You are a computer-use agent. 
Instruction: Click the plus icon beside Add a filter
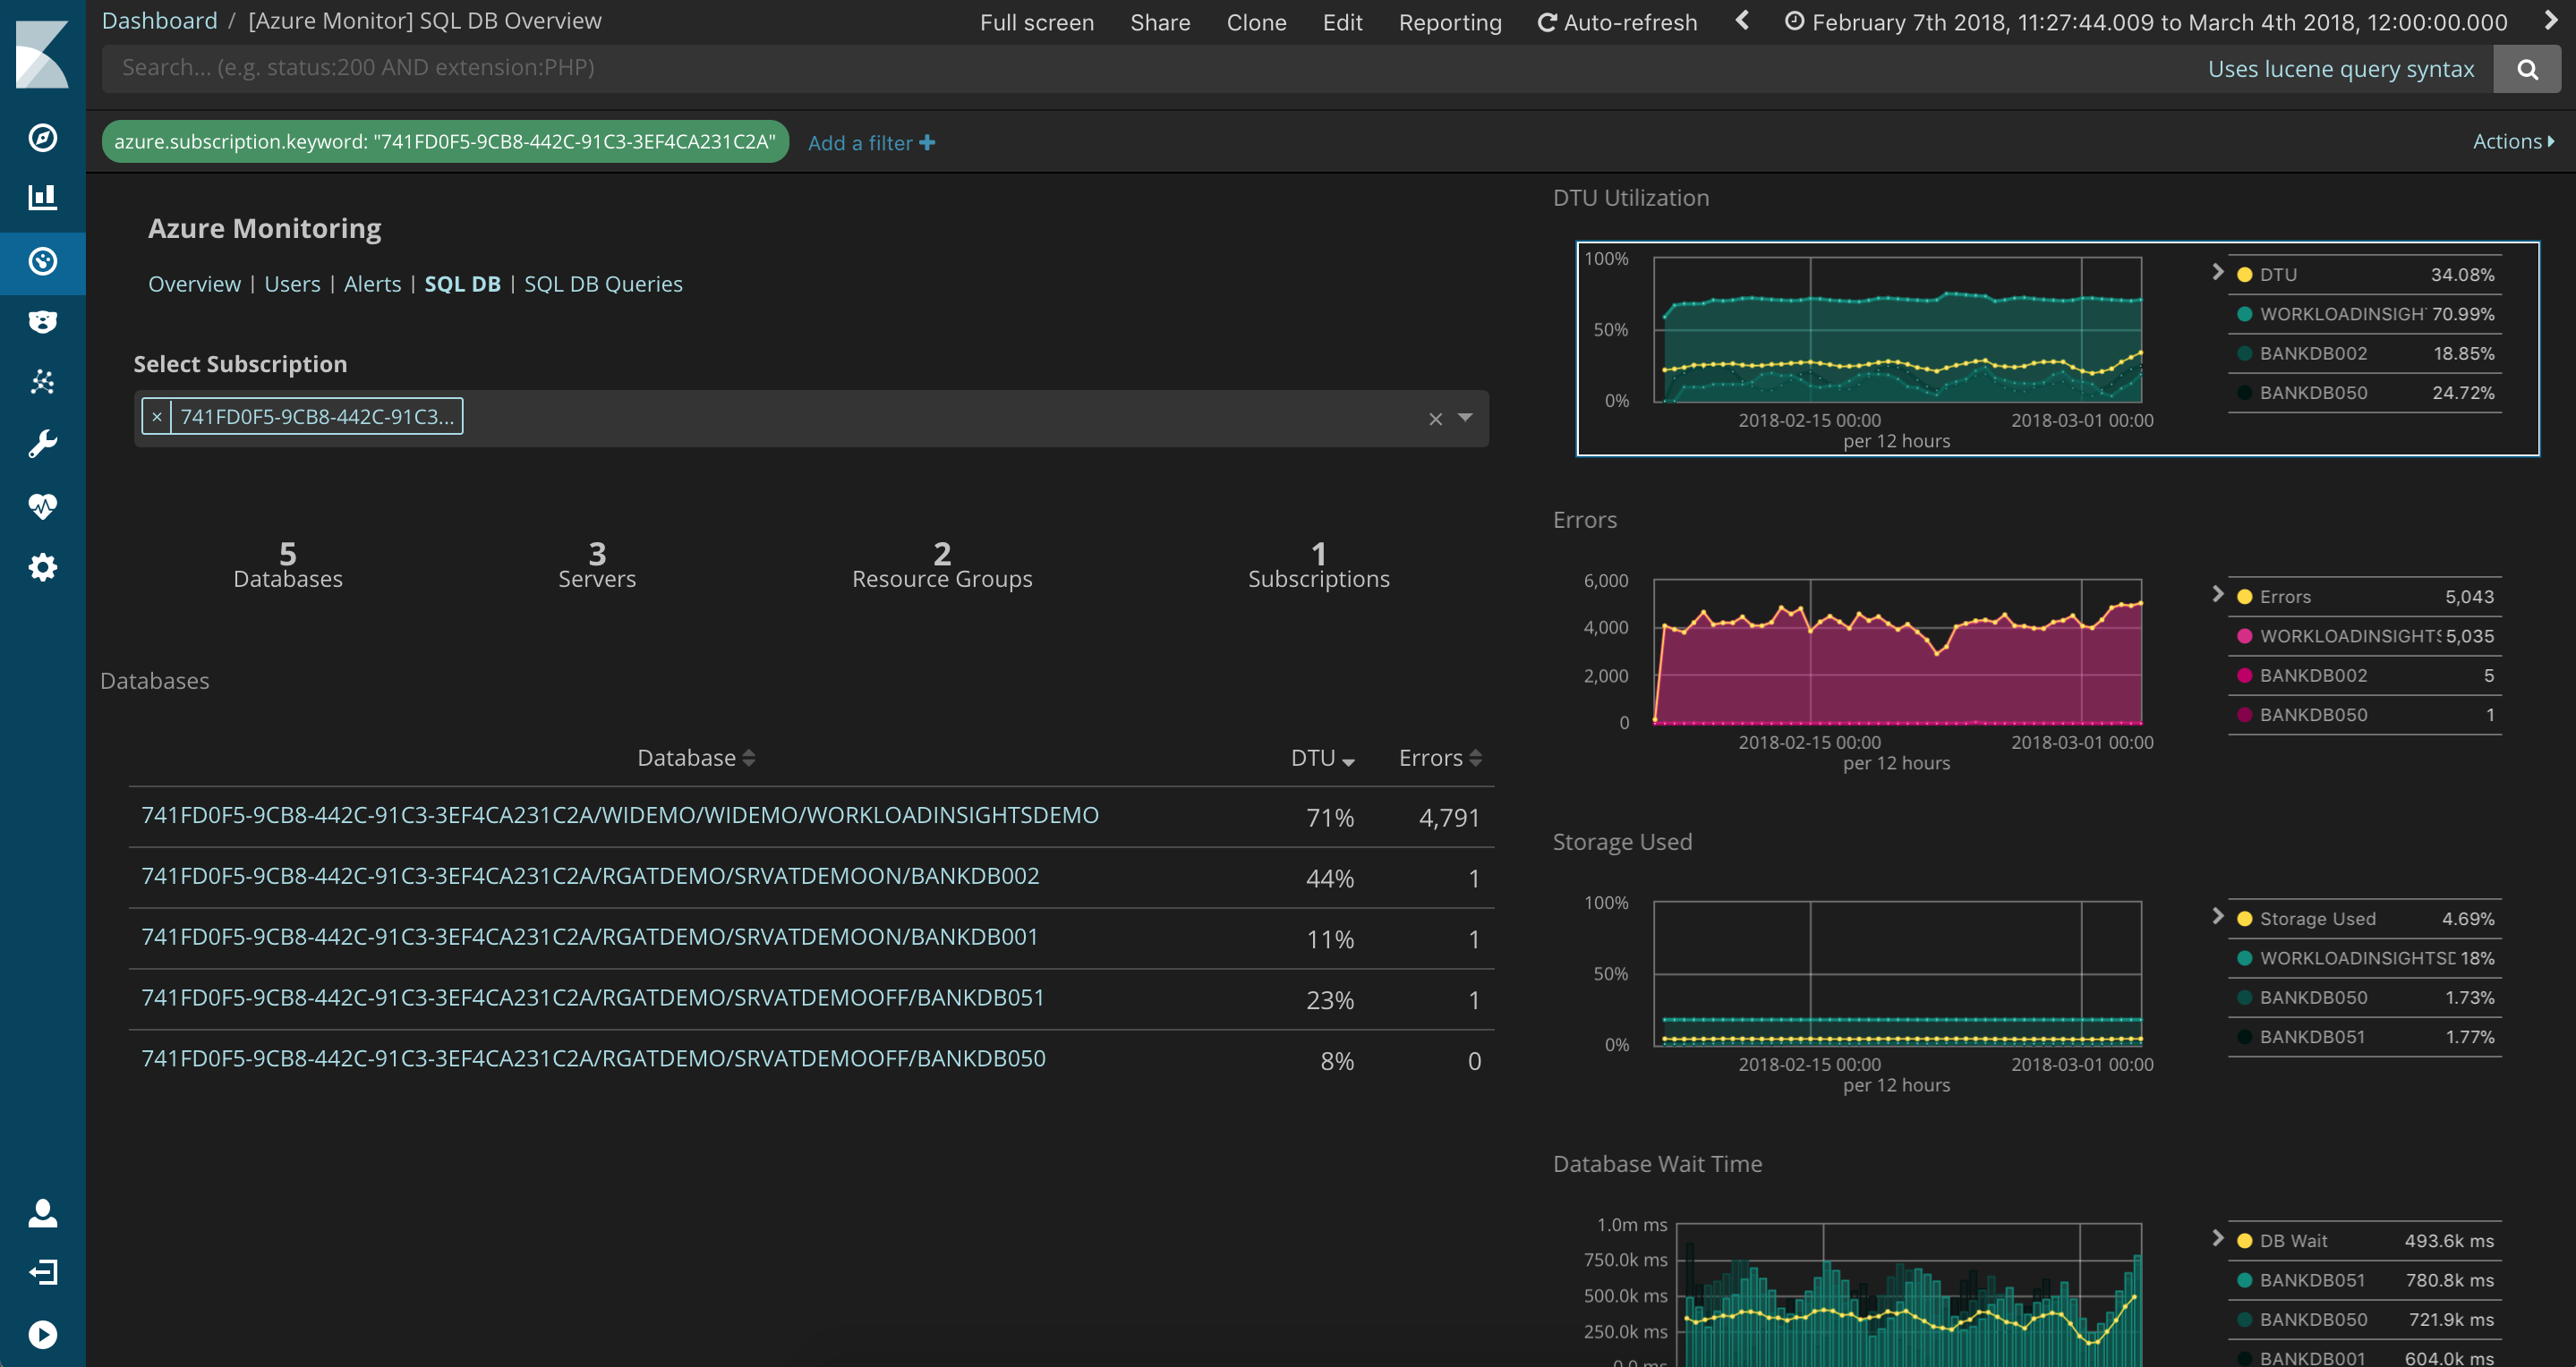point(927,143)
